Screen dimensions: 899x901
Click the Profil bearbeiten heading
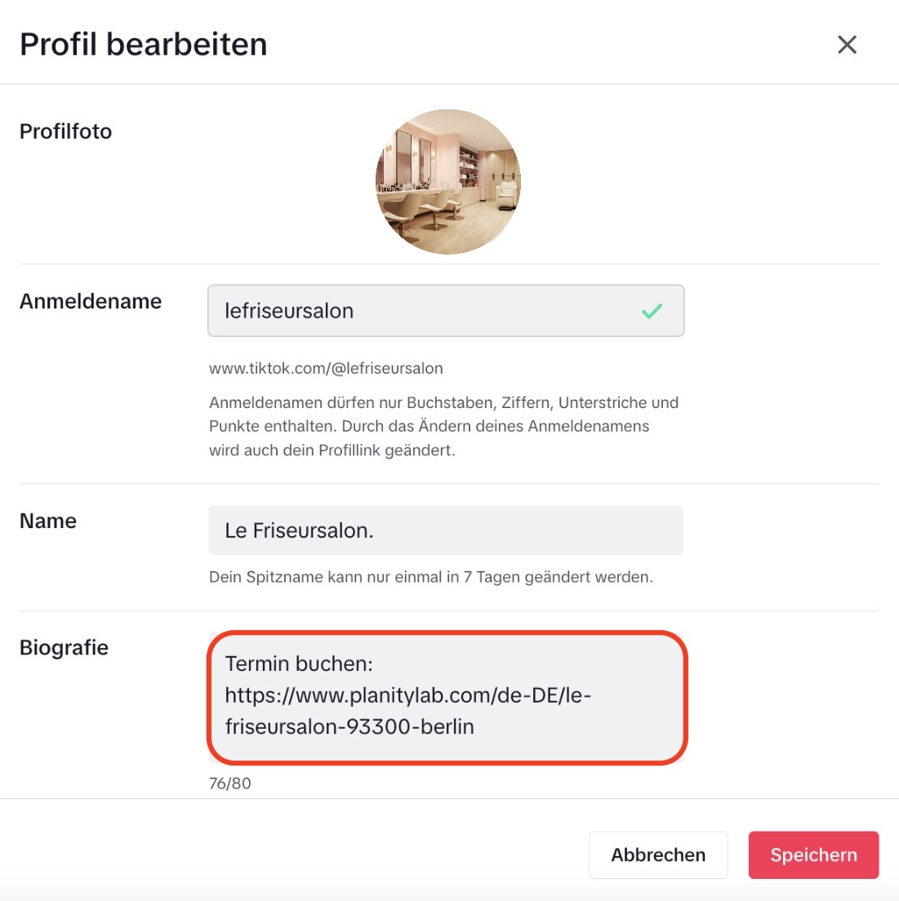tap(144, 44)
